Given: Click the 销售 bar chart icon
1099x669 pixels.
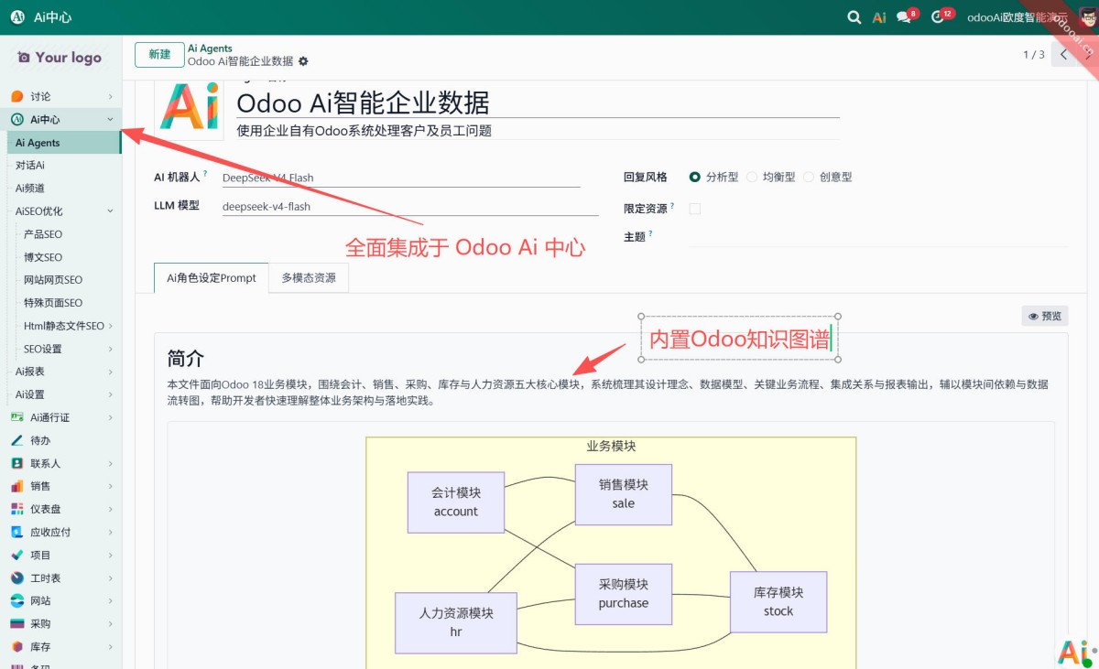Looking at the screenshot, I should (16, 486).
